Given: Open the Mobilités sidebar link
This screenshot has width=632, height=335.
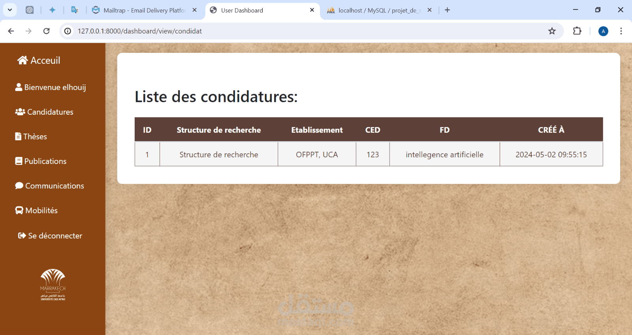Looking at the screenshot, I should coord(36,210).
